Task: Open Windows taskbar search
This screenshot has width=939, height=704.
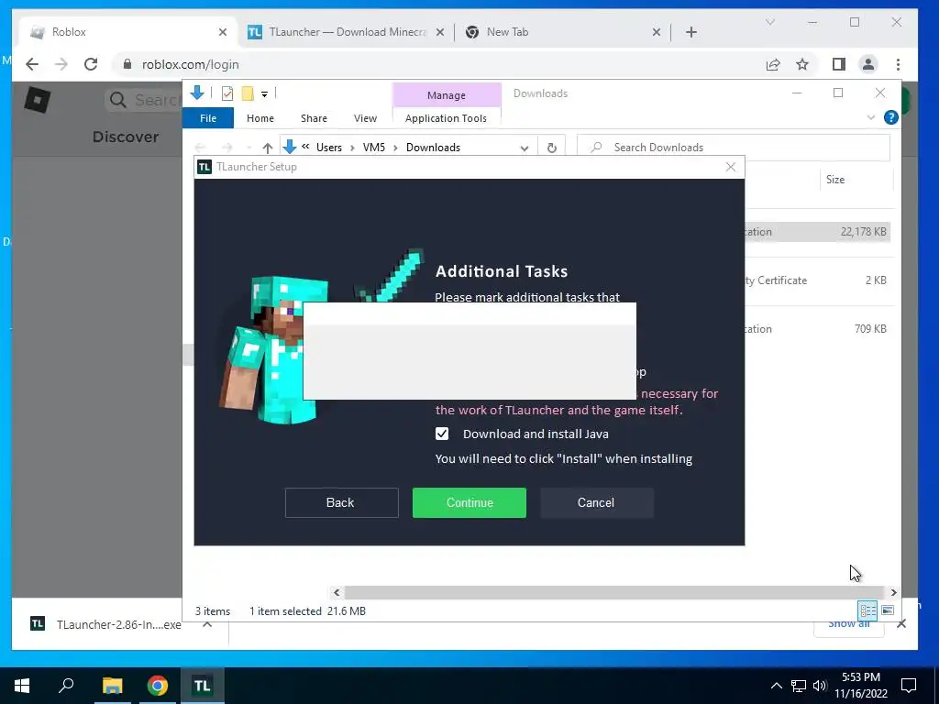Action: (x=66, y=686)
